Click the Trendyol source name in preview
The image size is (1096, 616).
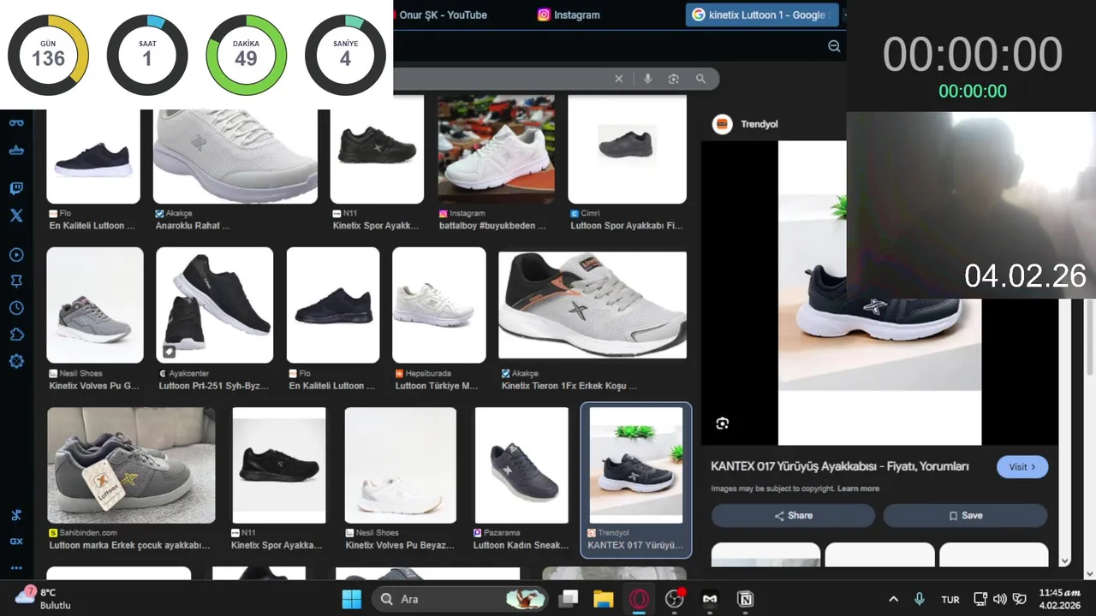click(x=759, y=124)
